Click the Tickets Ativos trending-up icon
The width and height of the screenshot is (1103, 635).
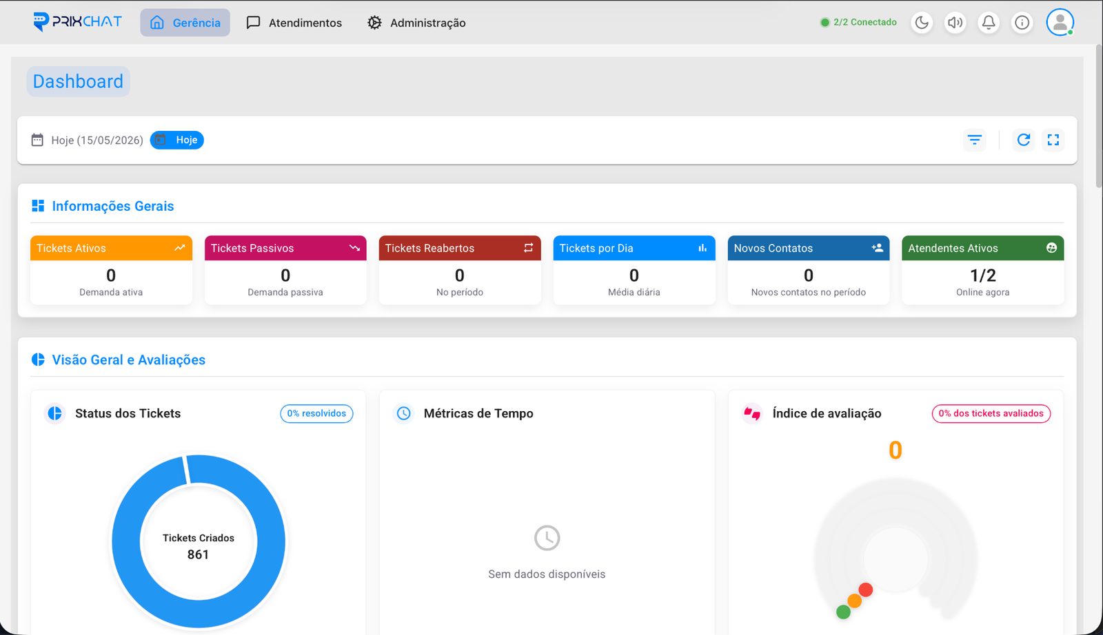click(x=180, y=248)
